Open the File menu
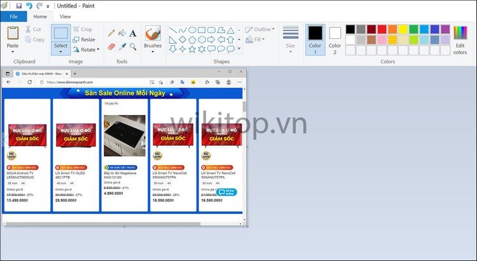Image resolution: width=477 pixels, height=261 pixels. point(13,17)
